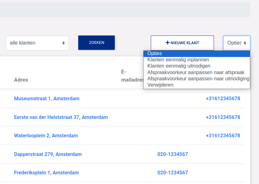This screenshot has width=259, height=184.
Task: Open Eerste van der Helststraat 37 link
Action: 61,117
